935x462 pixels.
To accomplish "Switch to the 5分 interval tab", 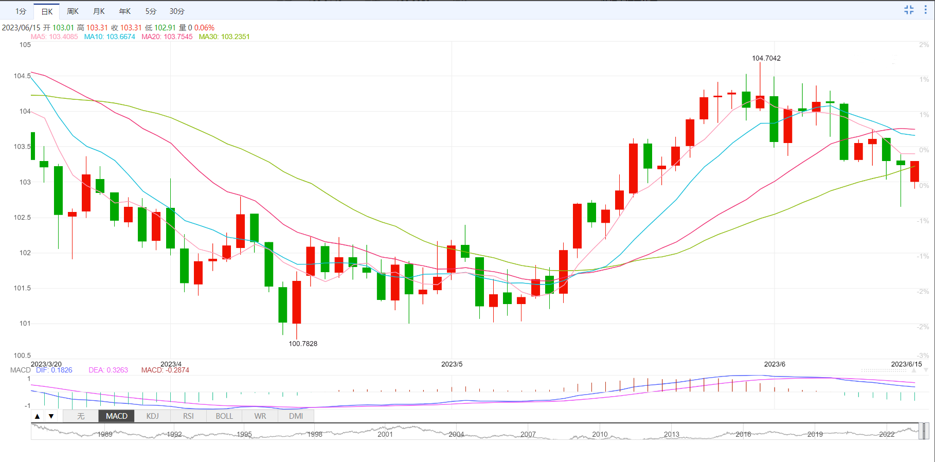I will pyautogui.click(x=151, y=11).
